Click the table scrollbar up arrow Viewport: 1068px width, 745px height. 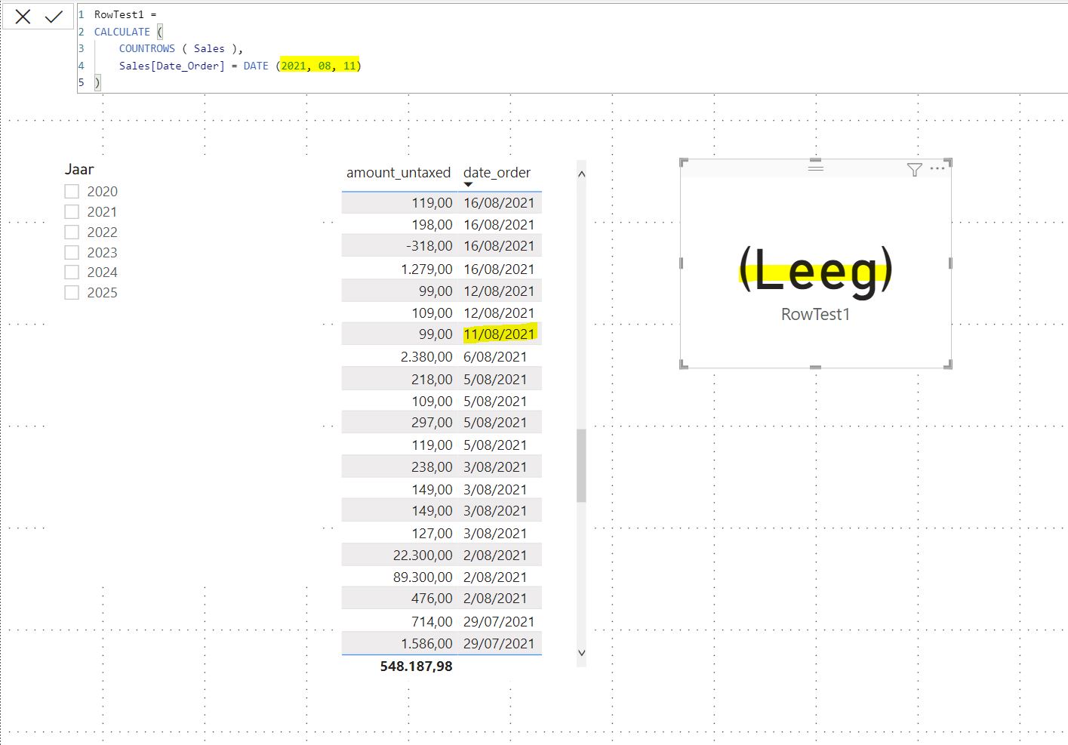[x=581, y=174]
